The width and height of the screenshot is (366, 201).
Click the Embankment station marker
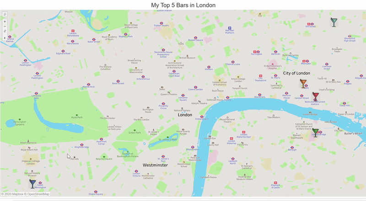pyautogui.click(x=202, y=117)
